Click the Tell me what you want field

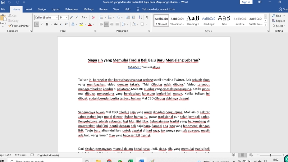[x=158, y=9]
